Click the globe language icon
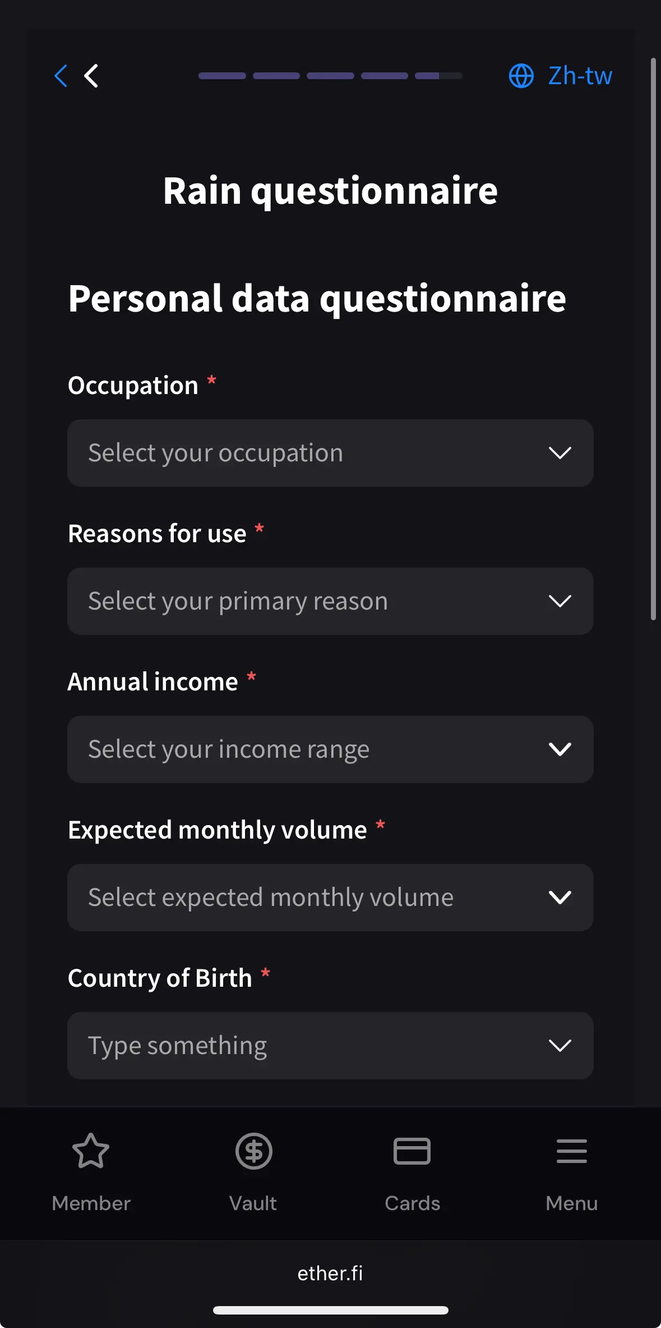This screenshot has height=1328, width=661. point(521,76)
